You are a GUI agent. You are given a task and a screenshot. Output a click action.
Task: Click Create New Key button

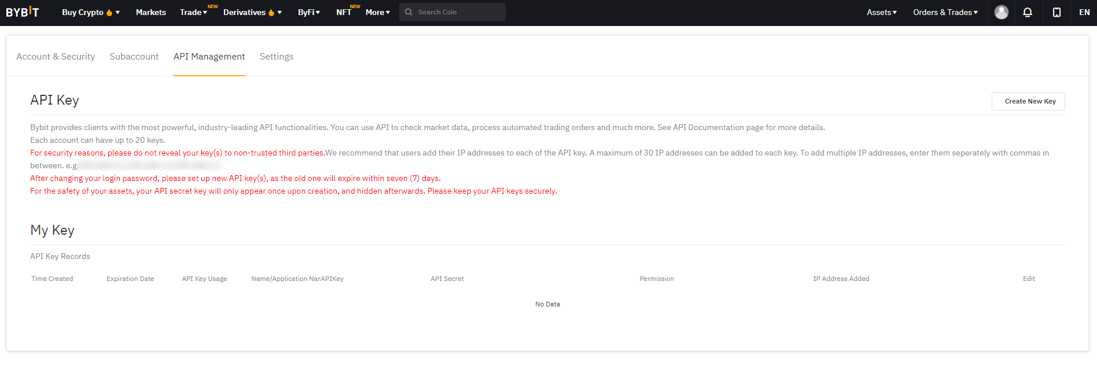pos(1028,101)
